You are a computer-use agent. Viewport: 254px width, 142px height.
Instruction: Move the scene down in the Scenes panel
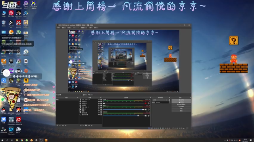point(65,125)
